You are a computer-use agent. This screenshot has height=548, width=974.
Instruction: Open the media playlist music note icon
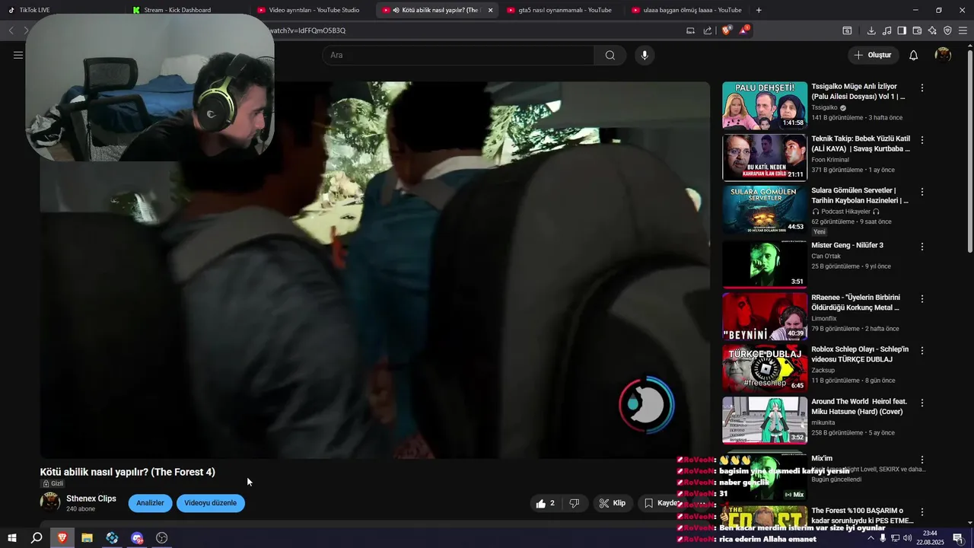click(886, 30)
